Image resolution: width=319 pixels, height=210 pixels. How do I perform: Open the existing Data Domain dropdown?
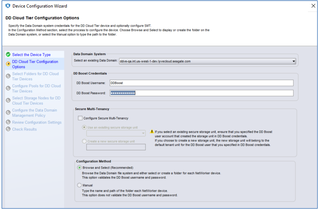(x=294, y=61)
